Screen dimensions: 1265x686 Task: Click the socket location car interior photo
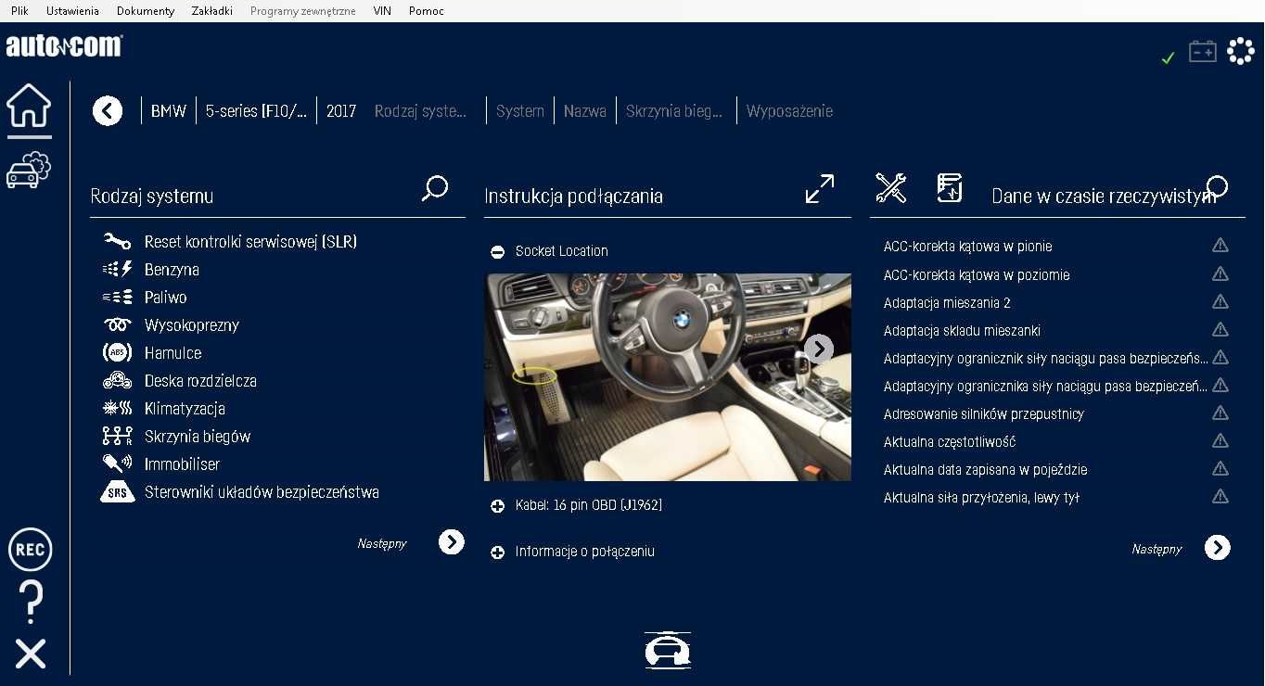coord(668,376)
